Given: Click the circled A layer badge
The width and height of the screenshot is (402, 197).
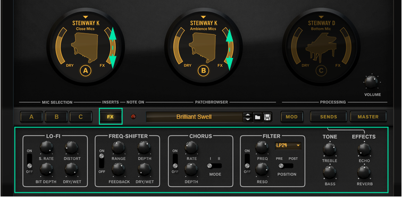Looking at the screenshot, I should coord(86,71).
